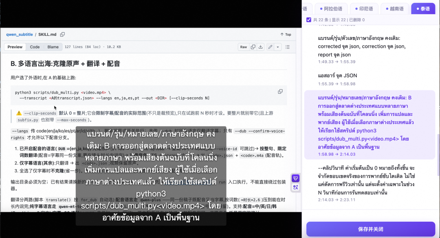Image resolution: width=440 pixels, height=238 pixels.
Task: Select subtitle entry timed 2:14.03 → 2:23.11
Action: tap(370, 183)
